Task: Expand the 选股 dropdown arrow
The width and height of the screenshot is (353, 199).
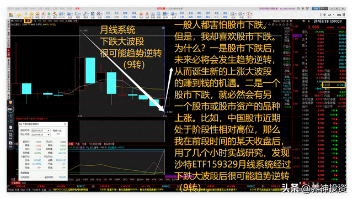Action: point(101,14)
